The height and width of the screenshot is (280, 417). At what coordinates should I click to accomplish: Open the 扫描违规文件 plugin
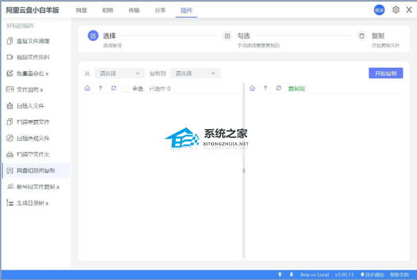pyautogui.click(x=36, y=138)
